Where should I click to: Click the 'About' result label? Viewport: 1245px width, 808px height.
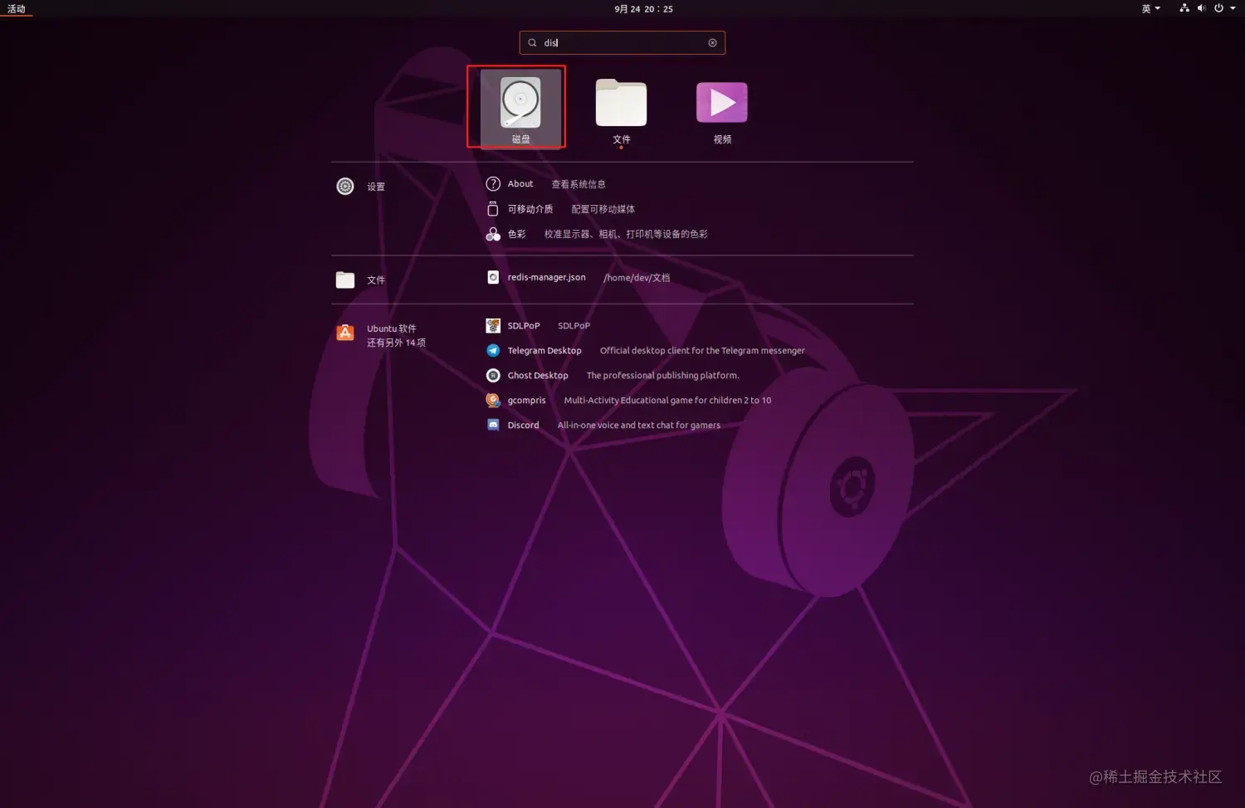[x=520, y=184]
